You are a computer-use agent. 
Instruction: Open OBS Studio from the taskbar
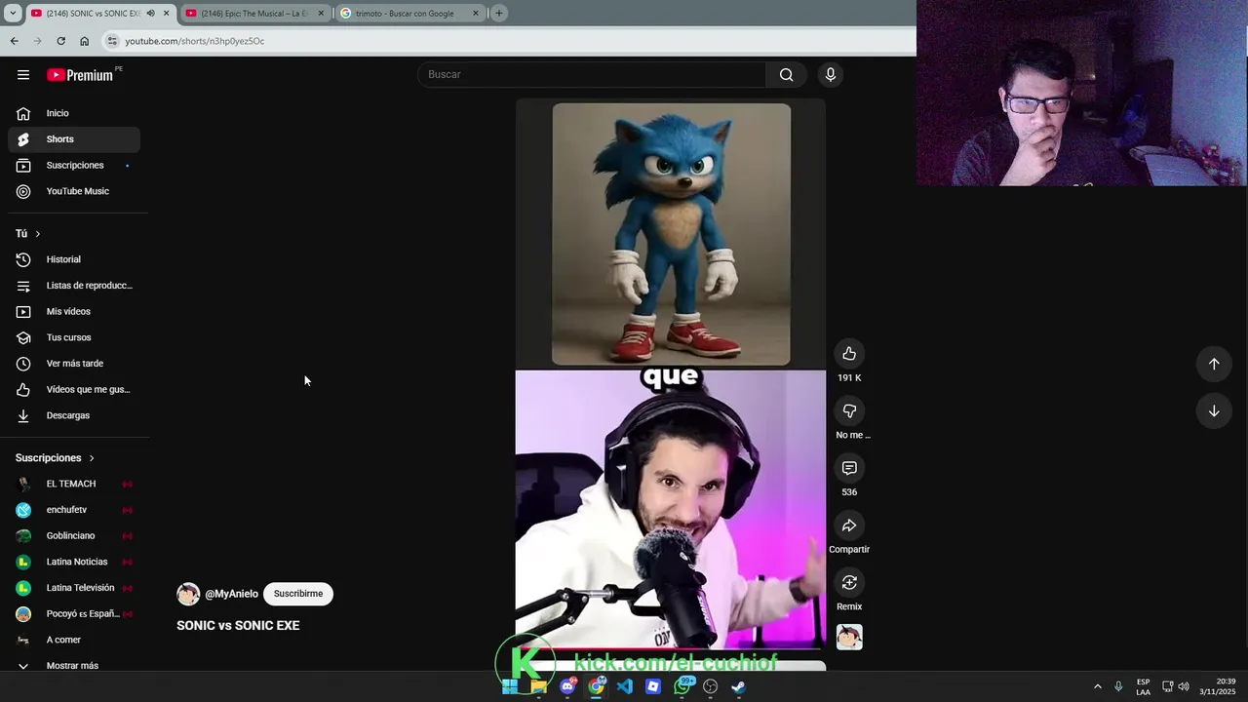[x=711, y=686]
